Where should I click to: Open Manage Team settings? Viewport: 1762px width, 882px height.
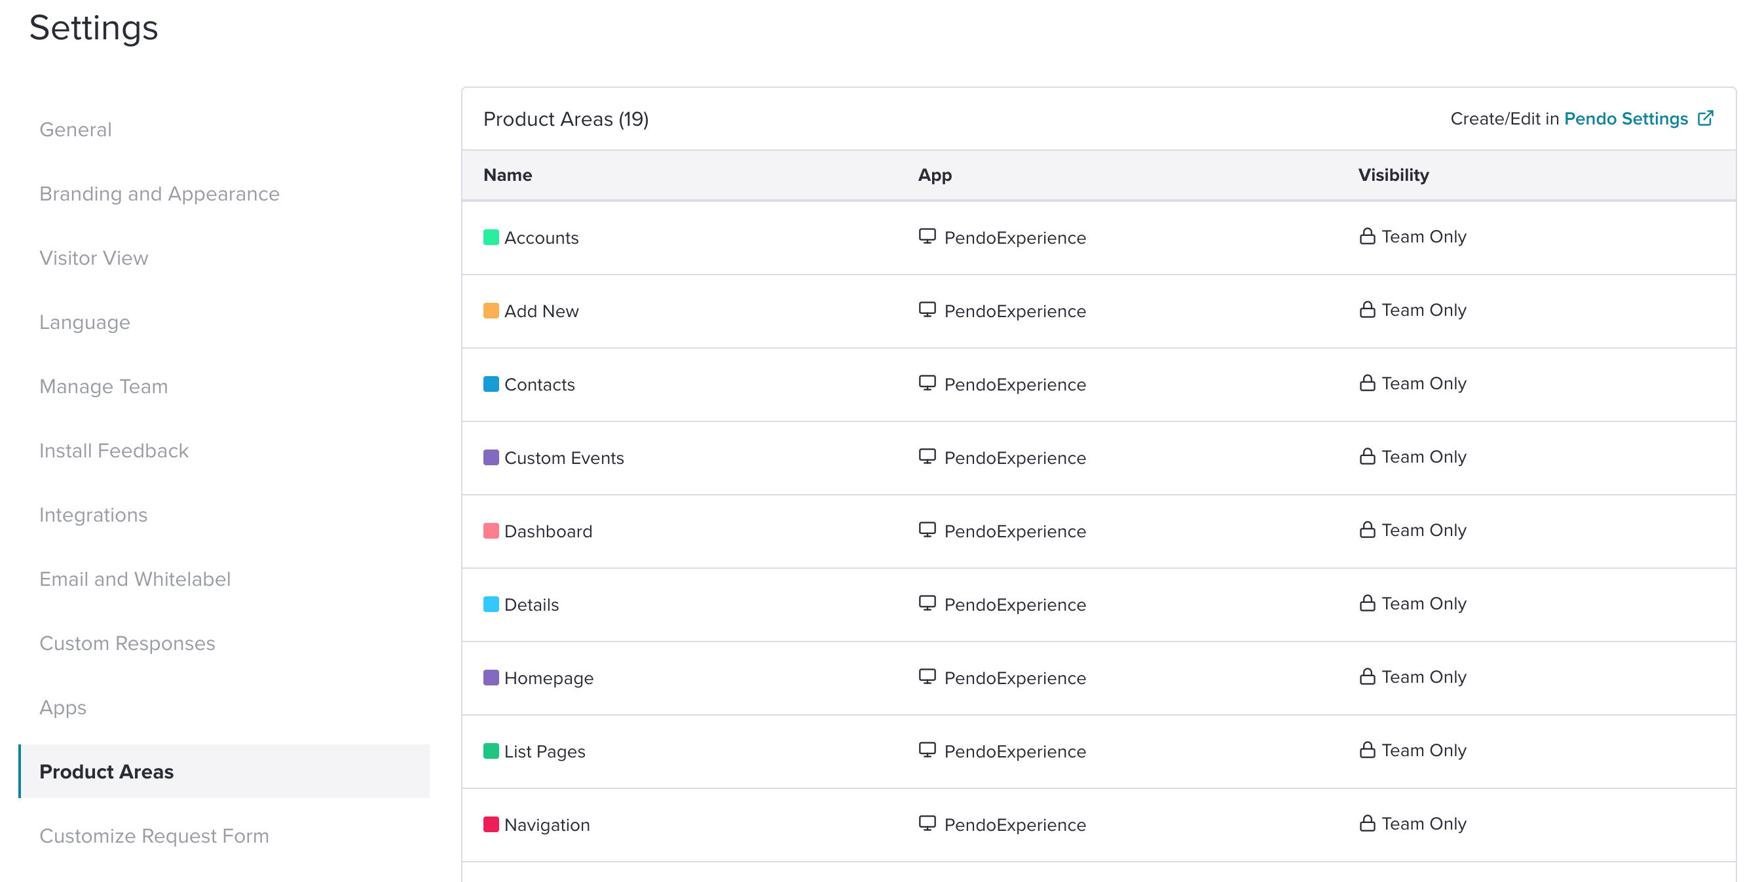coord(103,387)
